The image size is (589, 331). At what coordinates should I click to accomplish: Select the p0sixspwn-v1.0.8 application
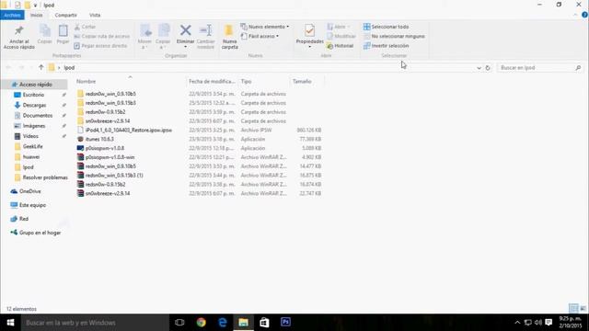coord(104,148)
